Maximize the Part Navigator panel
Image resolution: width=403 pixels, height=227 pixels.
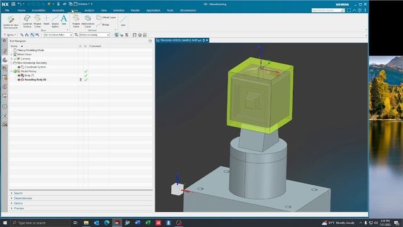coord(150,41)
